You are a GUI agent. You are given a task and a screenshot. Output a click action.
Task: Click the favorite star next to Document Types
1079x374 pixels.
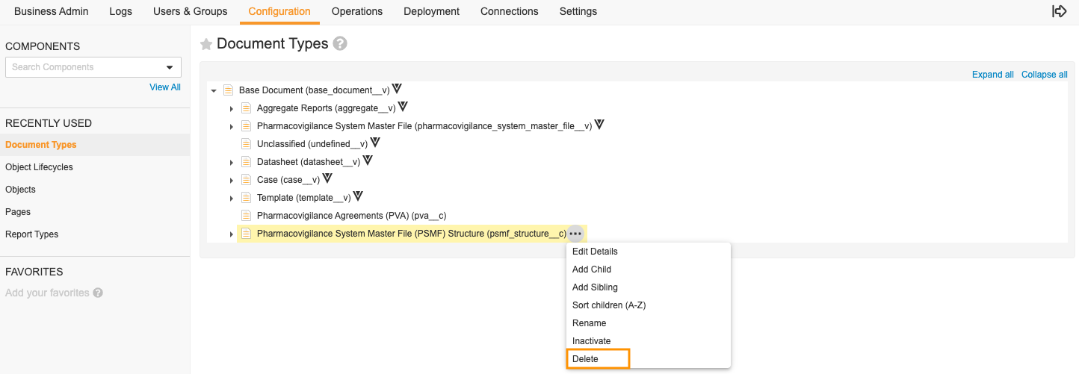pos(206,44)
